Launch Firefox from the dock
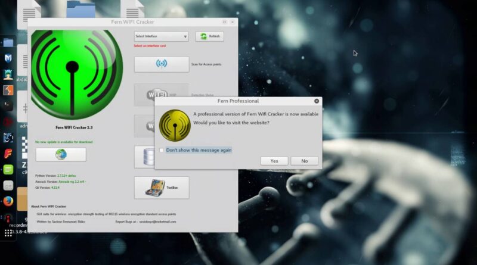The image size is (477, 265). (x=8, y=201)
